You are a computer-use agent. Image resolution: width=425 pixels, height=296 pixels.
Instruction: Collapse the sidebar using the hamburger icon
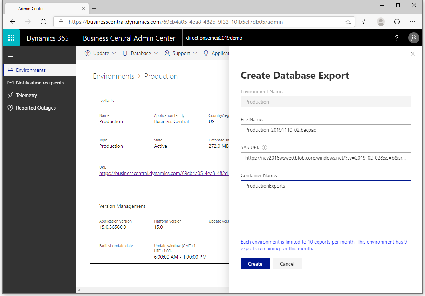click(10, 57)
